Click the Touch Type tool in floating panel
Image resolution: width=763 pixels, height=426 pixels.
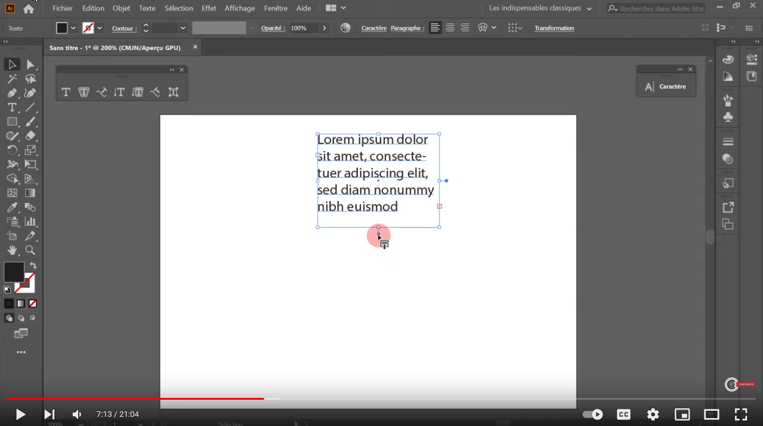point(173,92)
